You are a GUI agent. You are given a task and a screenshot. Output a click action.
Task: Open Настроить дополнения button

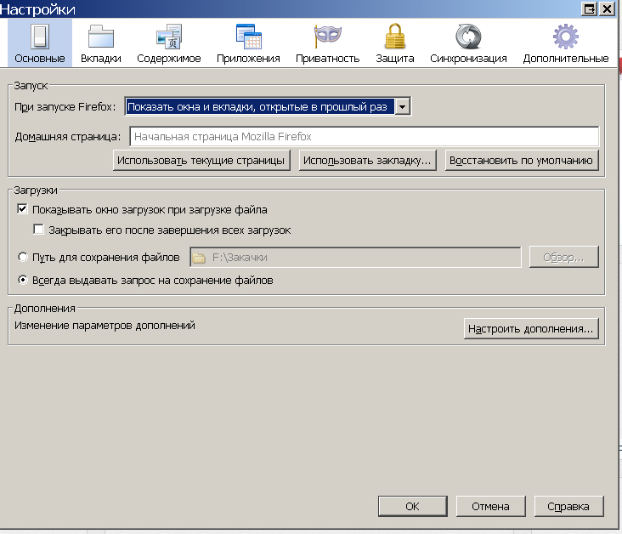coord(532,329)
